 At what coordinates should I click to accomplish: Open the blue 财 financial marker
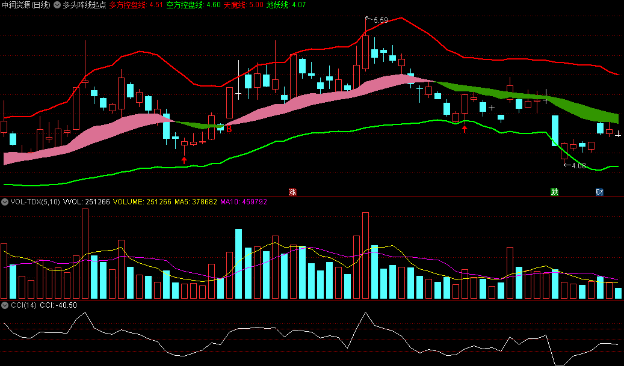[599, 192]
